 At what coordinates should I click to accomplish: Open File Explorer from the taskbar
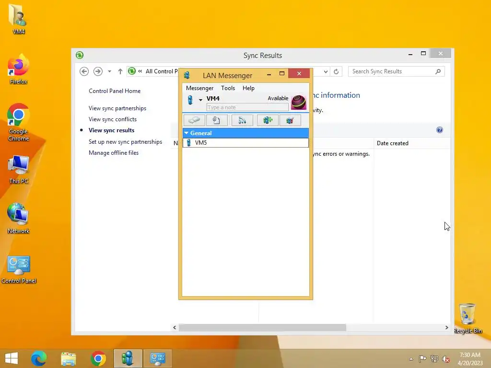pyautogui.click(x=68, y=358)
